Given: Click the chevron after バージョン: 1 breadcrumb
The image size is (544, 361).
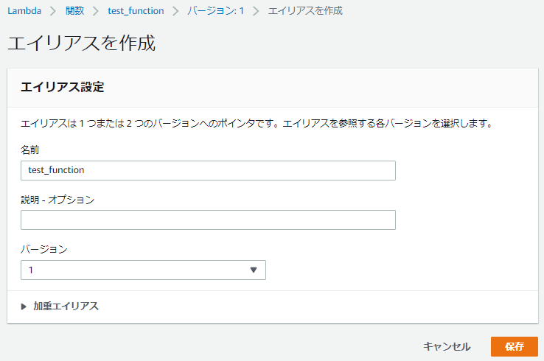Looking at the screenshot, I should (256, 11).
